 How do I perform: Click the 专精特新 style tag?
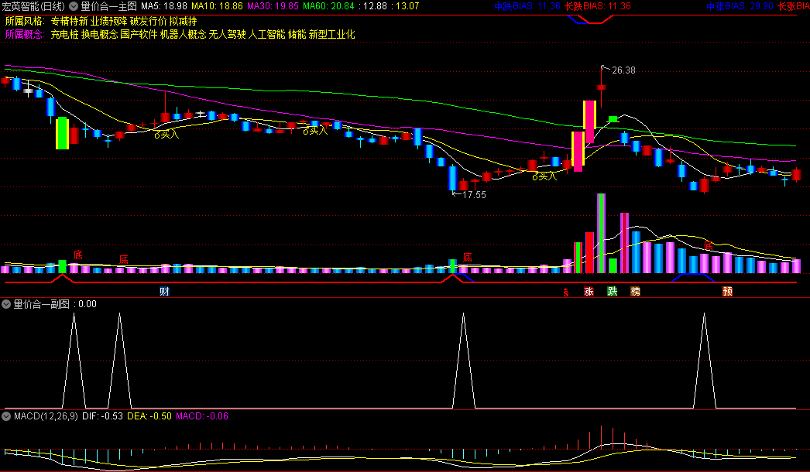70,21
